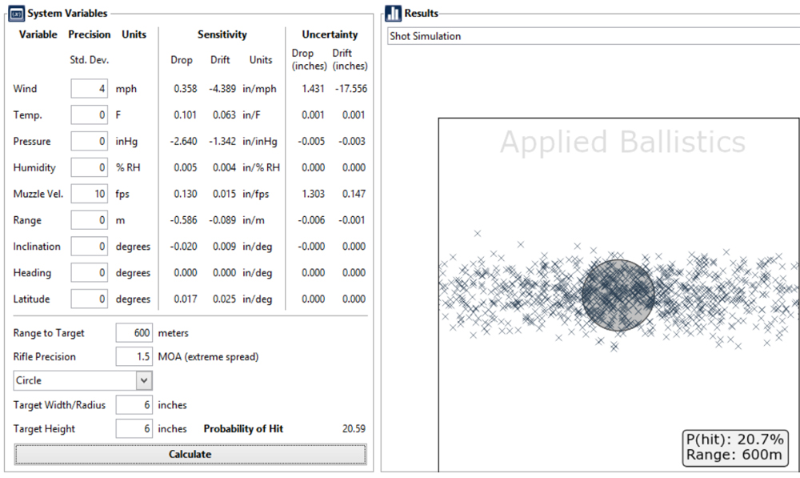800x478 pixels.
Task: Click the Muzzle Vel. drop uncertainty value 1.303
Action: [313, 194]
